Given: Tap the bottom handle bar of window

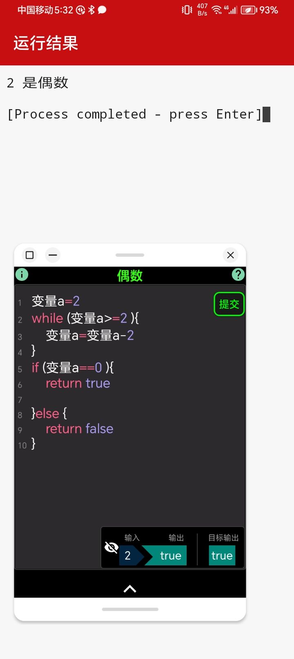Looking at the screenshot, I should pyautogui.click(x=130, y=609).
